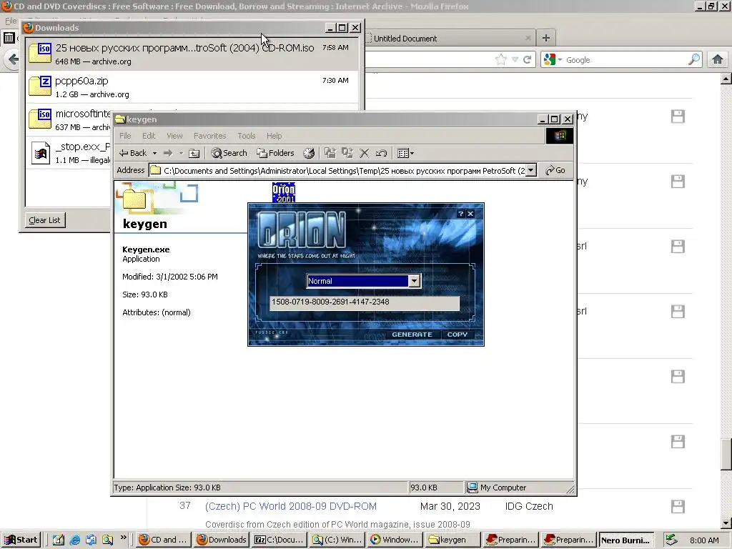Open Help menu in keygen window
This screenshot has height=549, width=732.
[x=274, y=136]
